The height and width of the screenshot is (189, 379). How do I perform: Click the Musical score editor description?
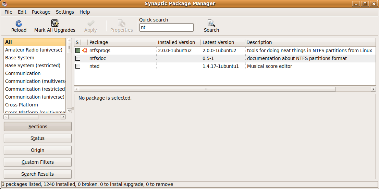click(269, 66)
